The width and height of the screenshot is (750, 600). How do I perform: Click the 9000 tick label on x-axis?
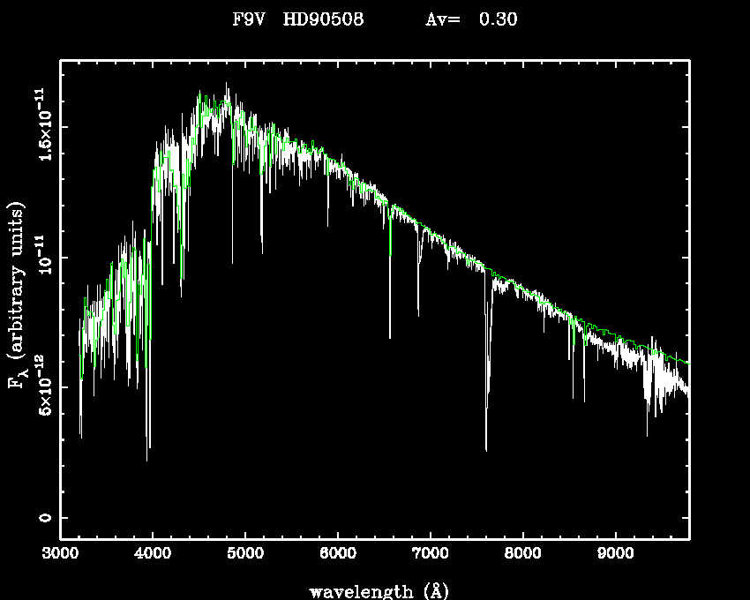pyautogui.click(x=615, y=555)
